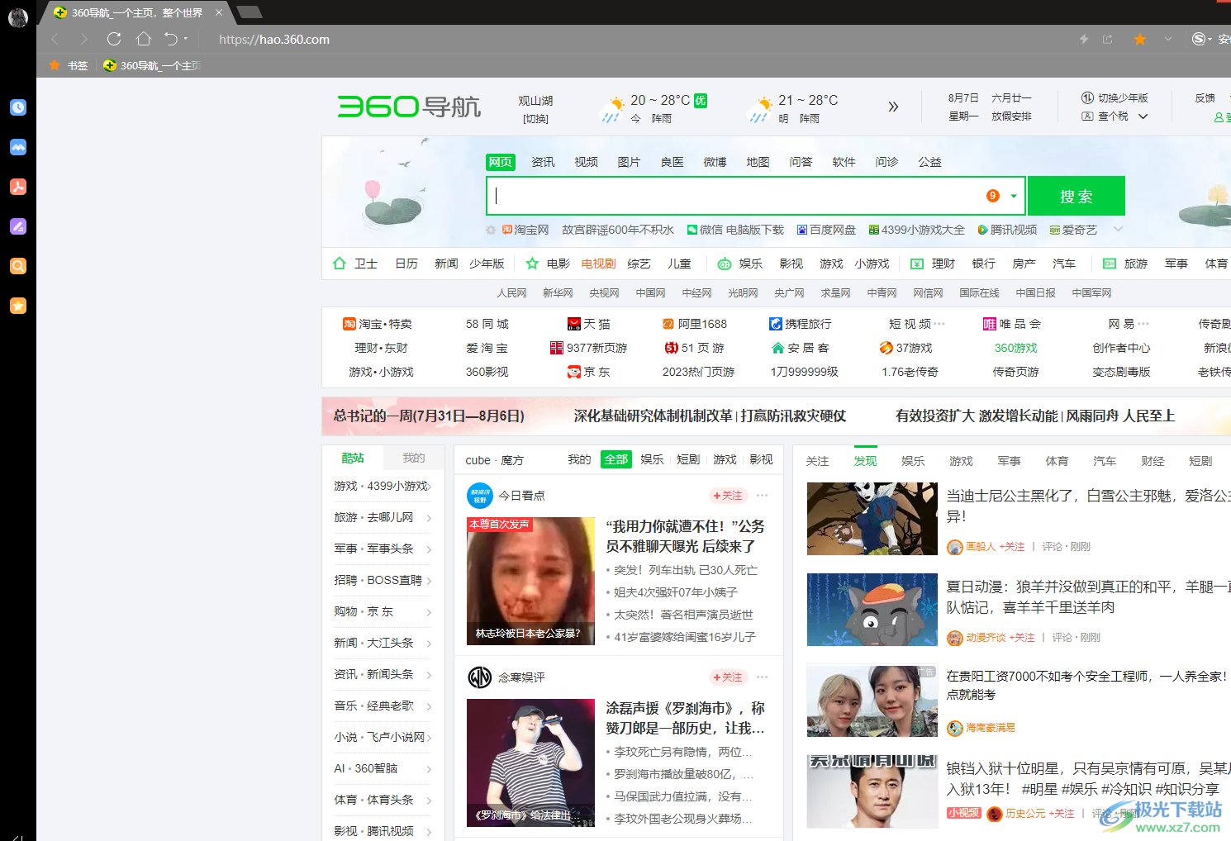Click the browser forward arrow
The width and height of the screenshot is (1231, 841).
83,39
